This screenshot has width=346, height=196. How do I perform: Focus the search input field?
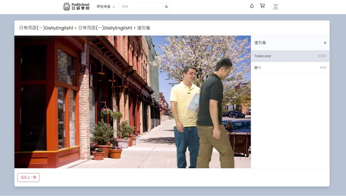(x=141, y=6)
